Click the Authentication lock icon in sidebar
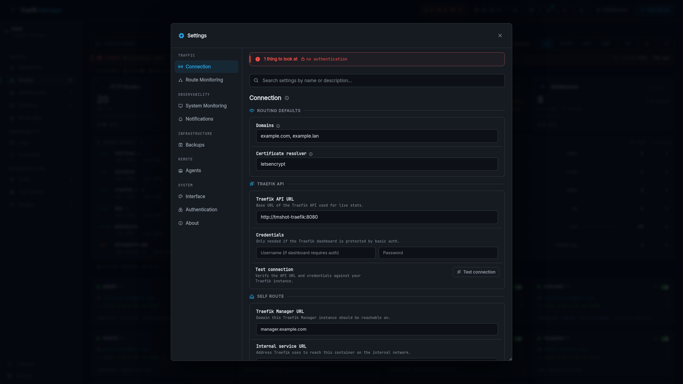The image size is (683, 384). pyautogui.click(x=181, y=210)
